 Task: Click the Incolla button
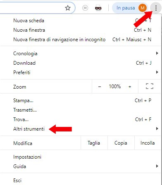point(148,143)
